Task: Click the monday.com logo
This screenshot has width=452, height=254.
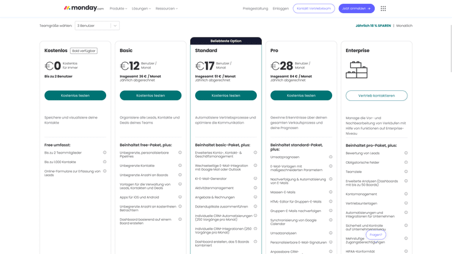Action: coord(83,8)
